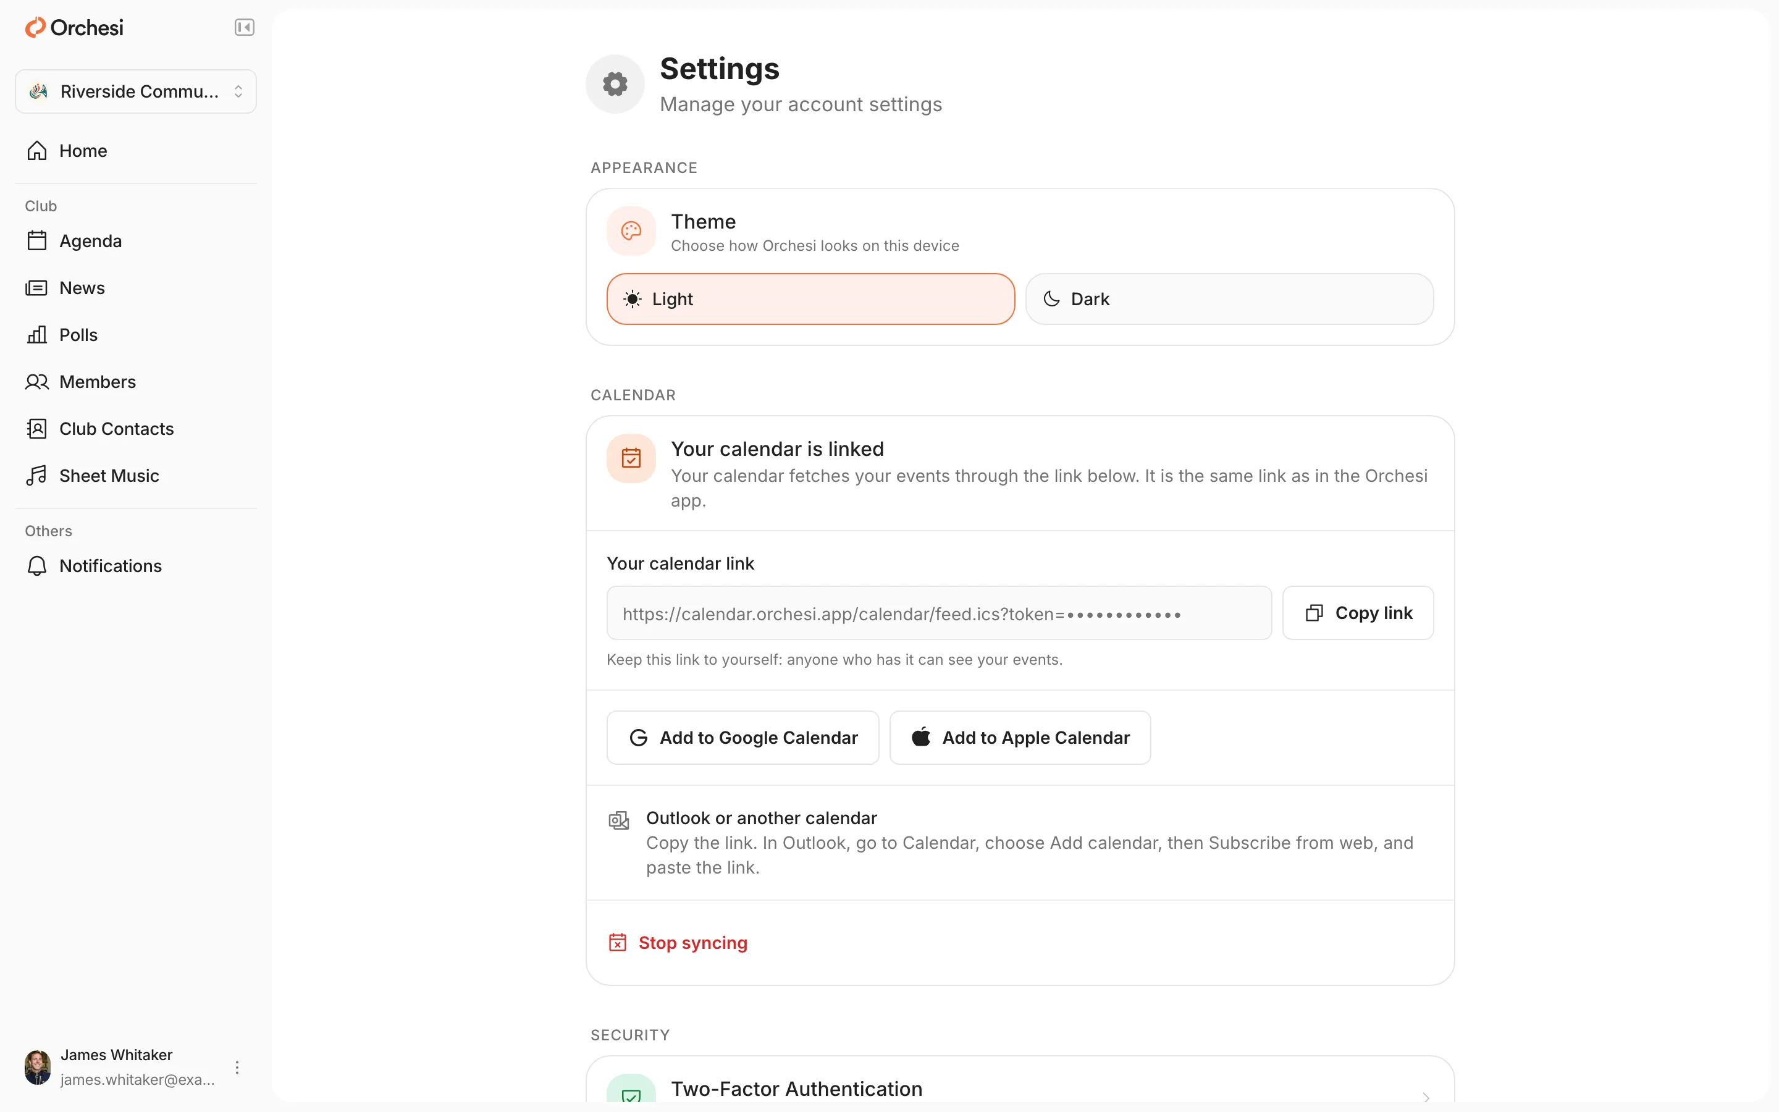The height and width of the screenshot is (1112, 1779).
Task: Expand Two-Factor Authentication chevron
Action: (x=1426, y=1097)
